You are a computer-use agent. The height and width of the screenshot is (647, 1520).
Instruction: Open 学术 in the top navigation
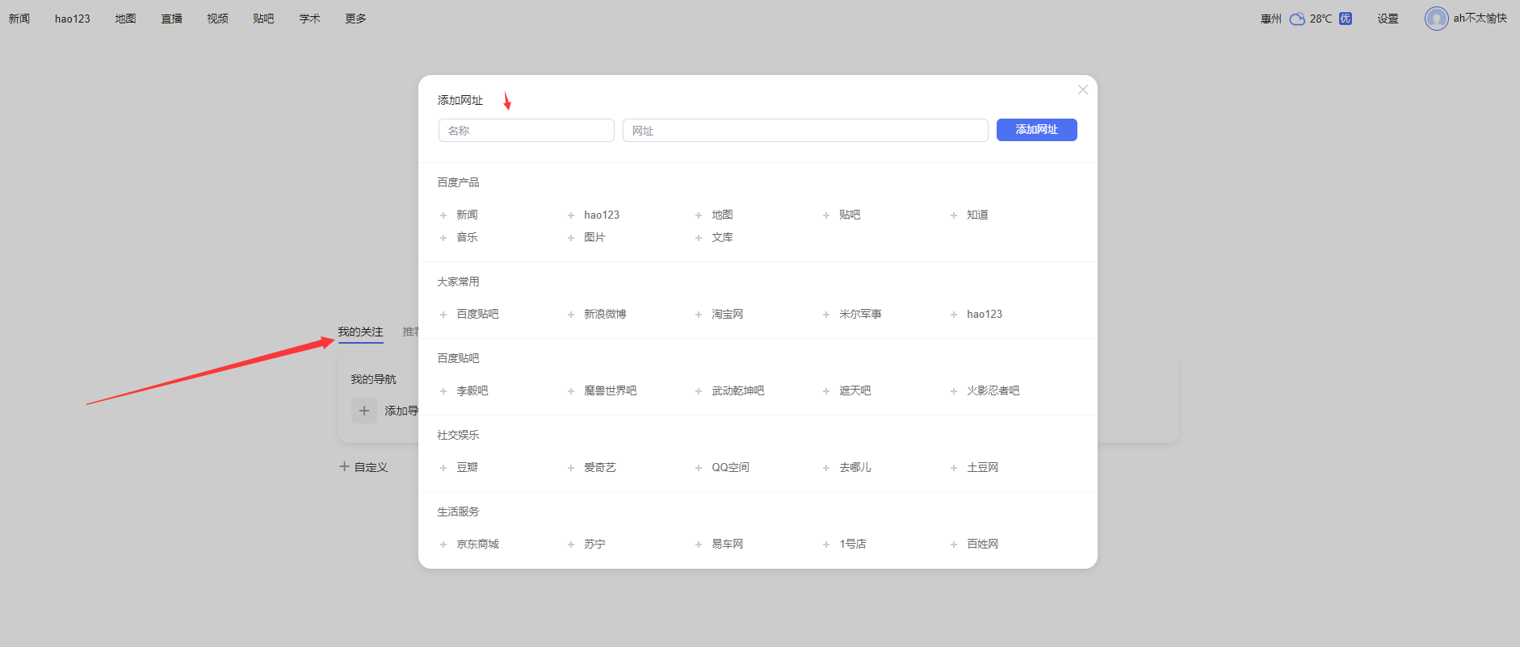pyautogui.click(x=309, y=19)
